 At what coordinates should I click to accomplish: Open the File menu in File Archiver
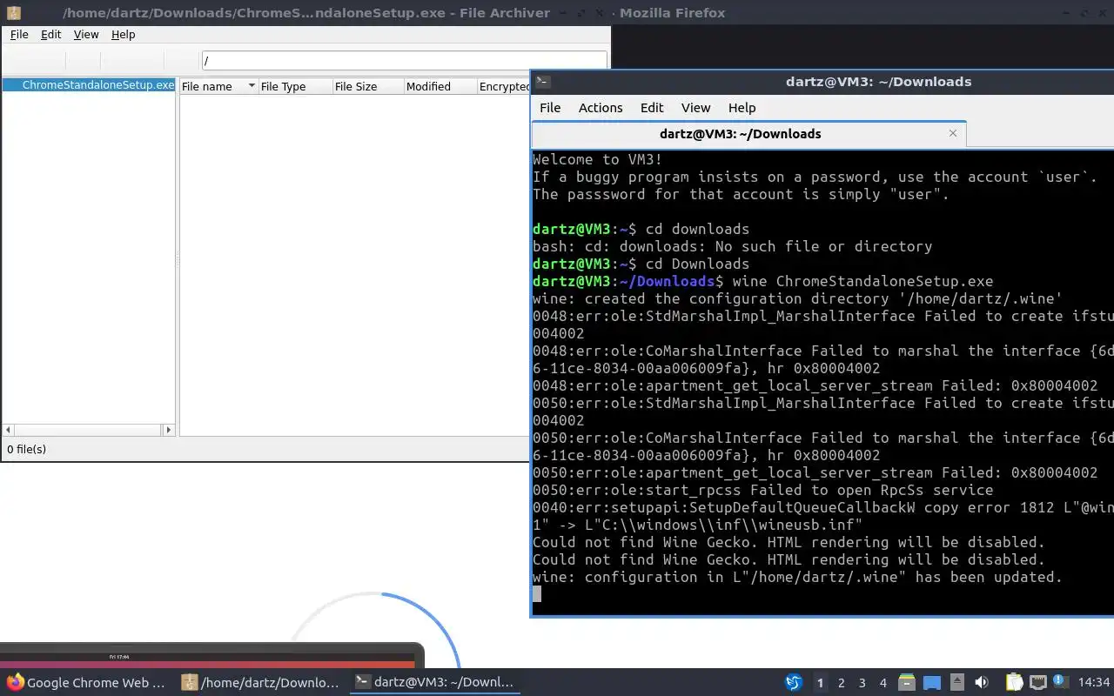tap(19, 35)
